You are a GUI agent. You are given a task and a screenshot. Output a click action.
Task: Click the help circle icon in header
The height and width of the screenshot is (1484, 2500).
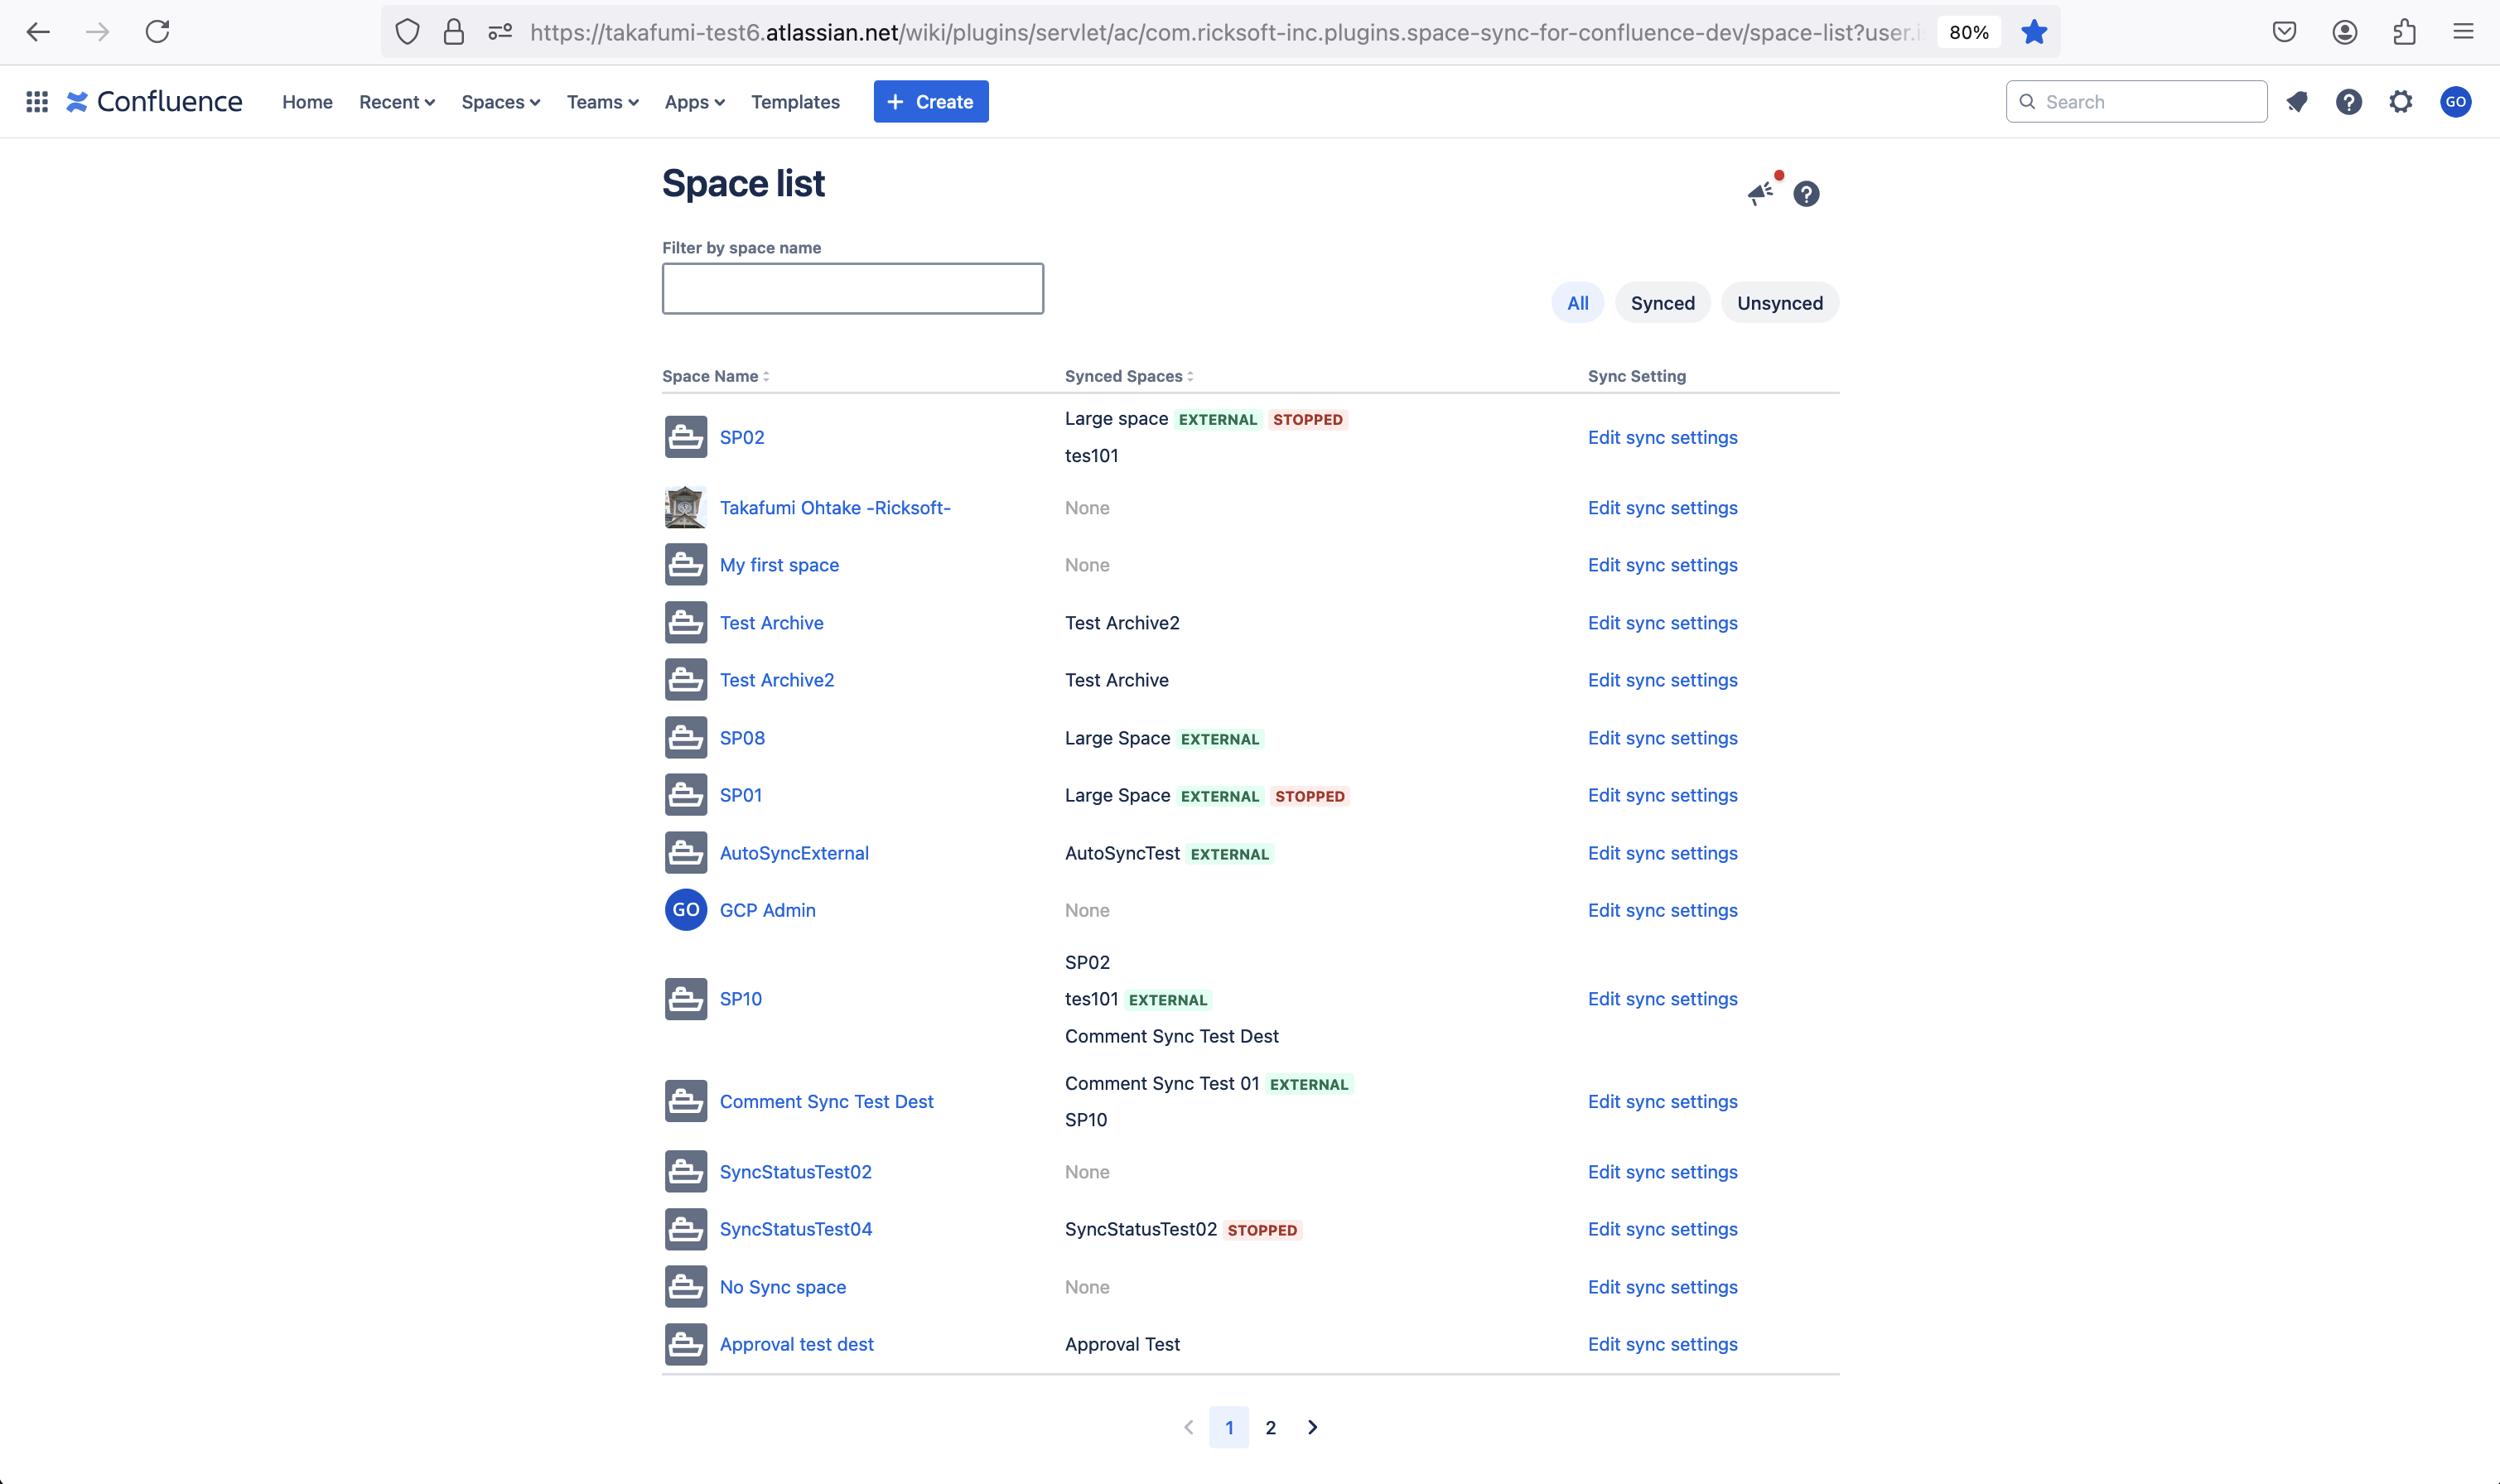2348,101
